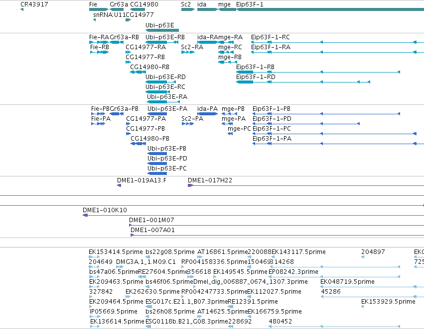424x329 pixels.
Task: Select transcript Eip63F-1-RD
Action: click(256, 77)
